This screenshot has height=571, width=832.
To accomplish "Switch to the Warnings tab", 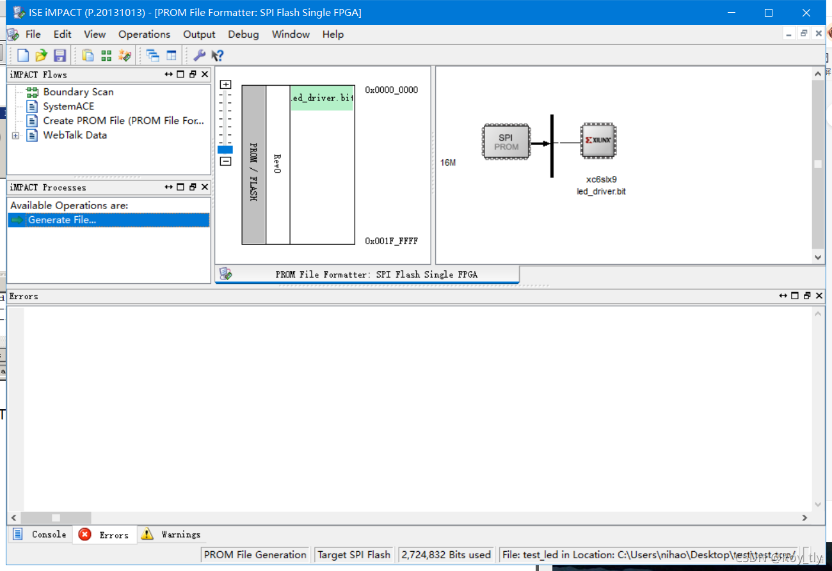I will pos(170,534).
